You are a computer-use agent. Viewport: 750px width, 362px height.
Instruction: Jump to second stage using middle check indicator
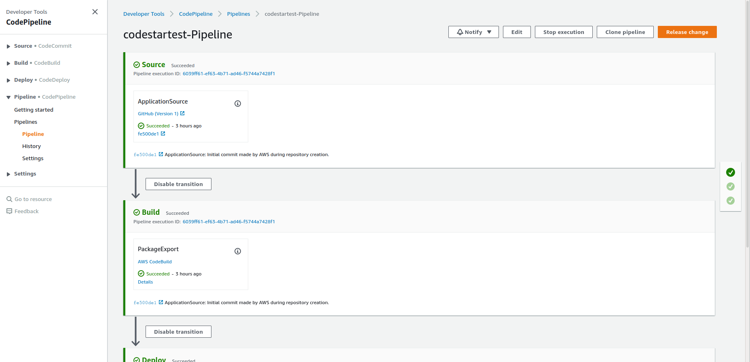[731, 186]
